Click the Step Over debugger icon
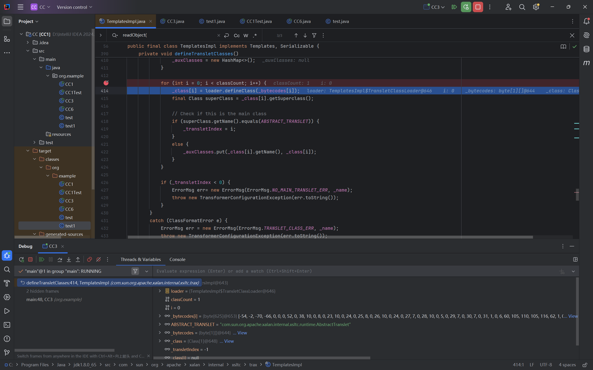 (60, 260)
